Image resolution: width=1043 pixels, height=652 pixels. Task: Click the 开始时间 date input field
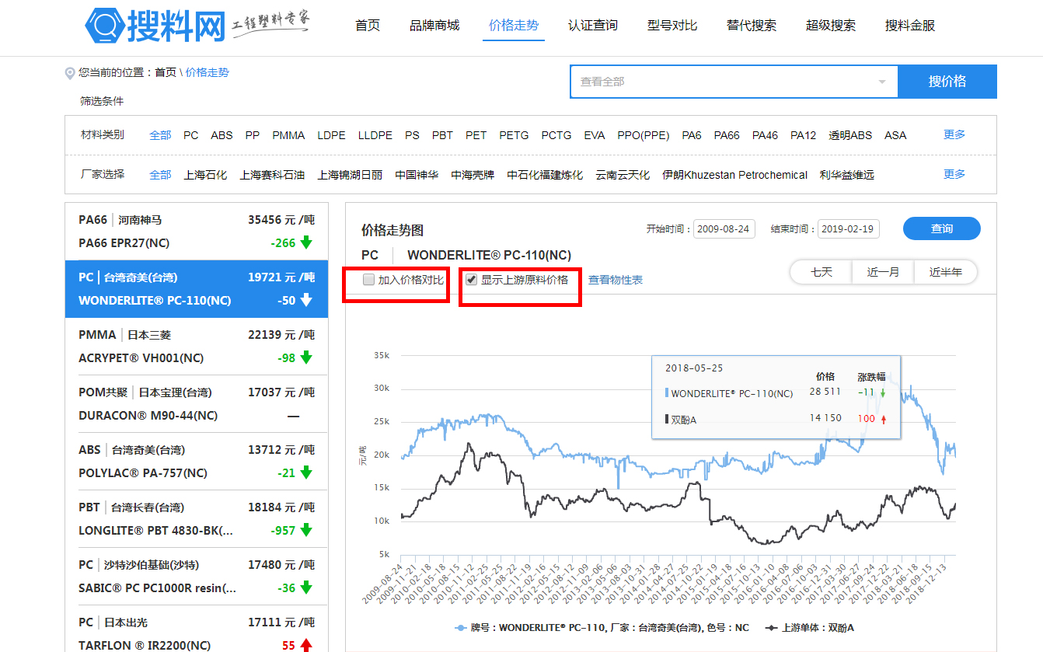(x=724, y=229)
